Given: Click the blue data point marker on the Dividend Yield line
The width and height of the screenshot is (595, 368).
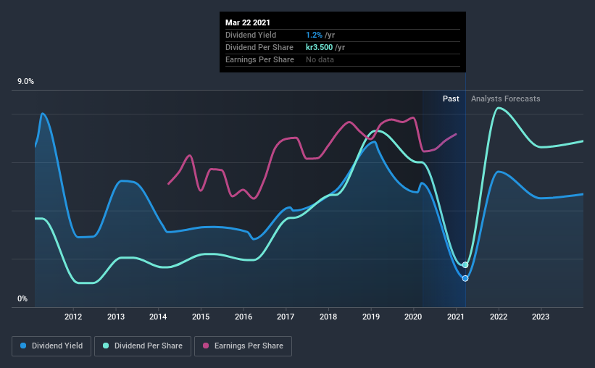Looking at the screenshot, I should (x=465, y=278).
